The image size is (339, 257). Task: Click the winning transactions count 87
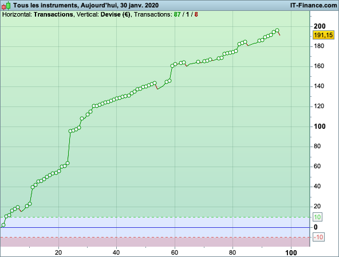click(x=177, y=14)
